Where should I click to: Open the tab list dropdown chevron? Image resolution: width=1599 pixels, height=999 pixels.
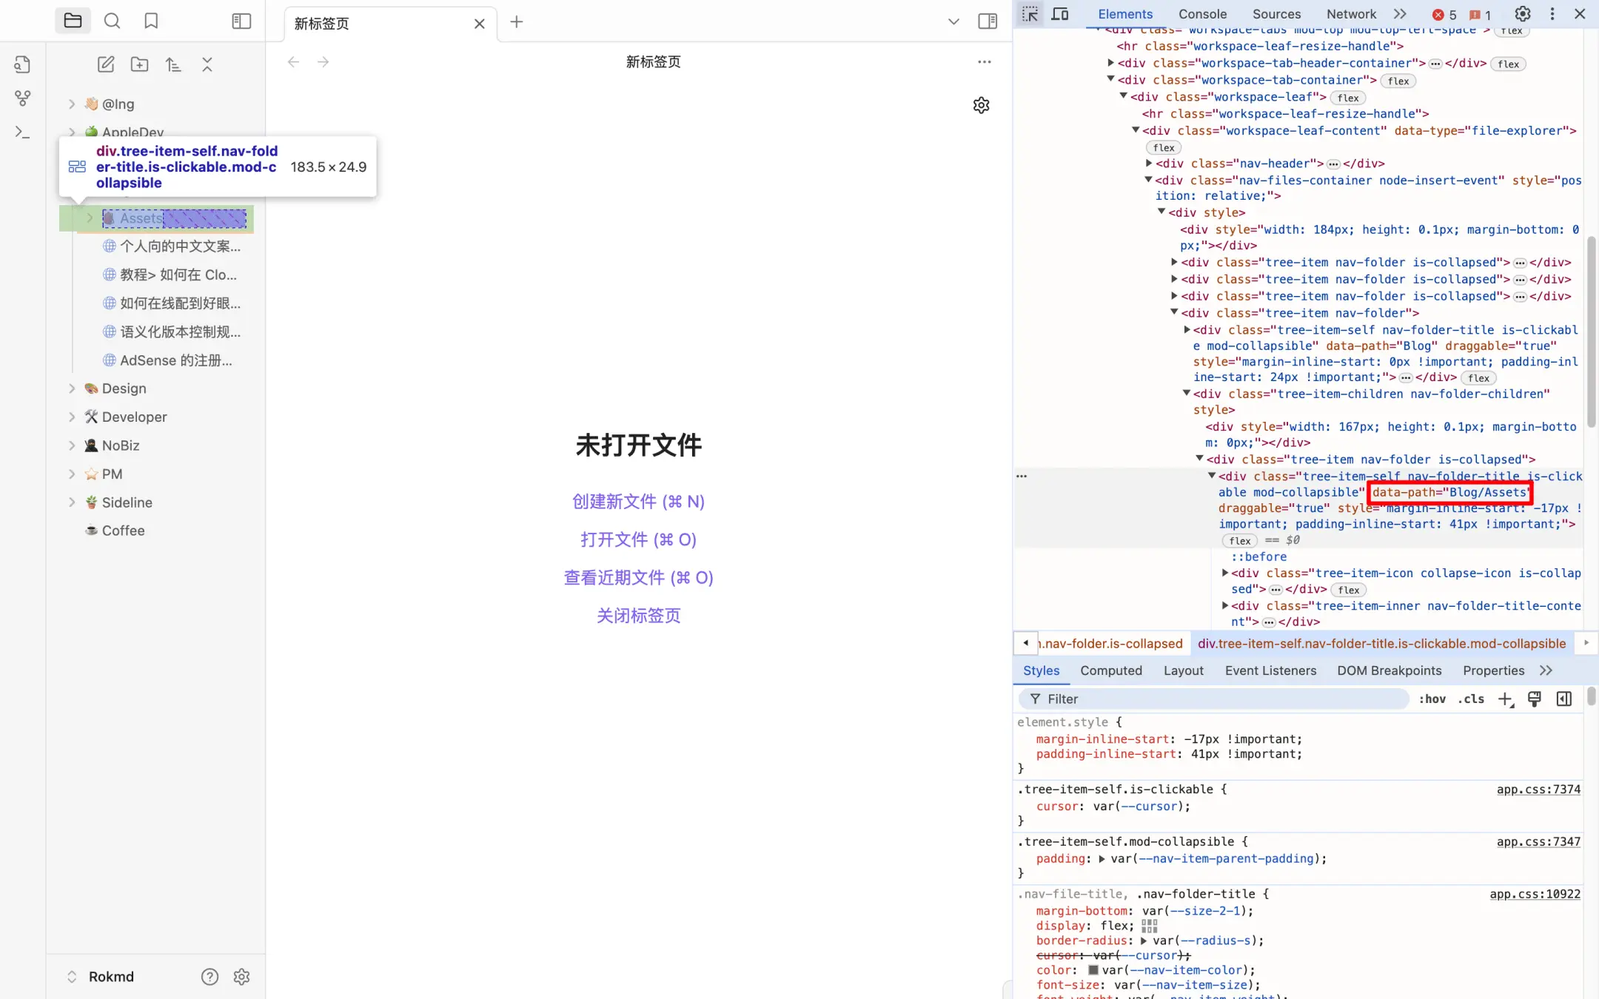(x=953, y=22)
